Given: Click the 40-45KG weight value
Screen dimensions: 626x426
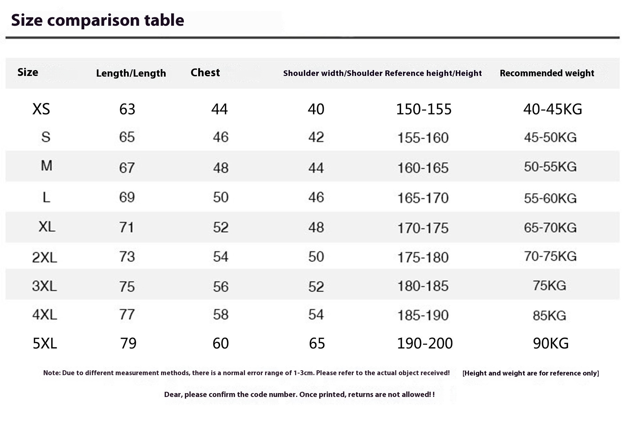Looking at the screenshot, I should coord(552,109).
